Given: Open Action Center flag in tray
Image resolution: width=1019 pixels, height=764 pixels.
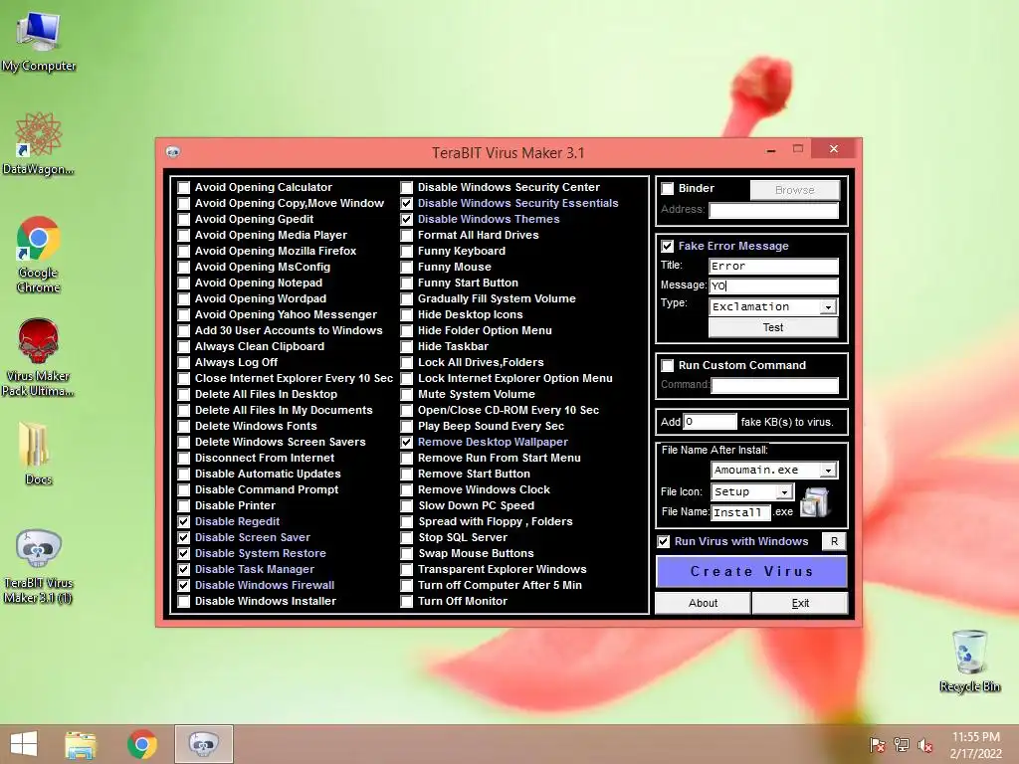Looking at the screenshot, I should 877,745.
